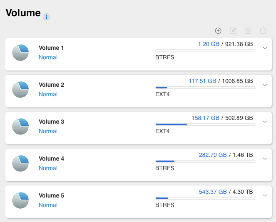Viewport: 276px width, 222px height.
Task: Click the Volume 2 pie chart icon
Action: tap(20, 90)
